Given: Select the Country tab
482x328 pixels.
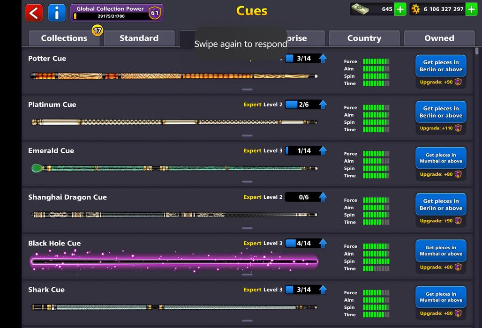Looking at the screenshot, I should 364,38.
